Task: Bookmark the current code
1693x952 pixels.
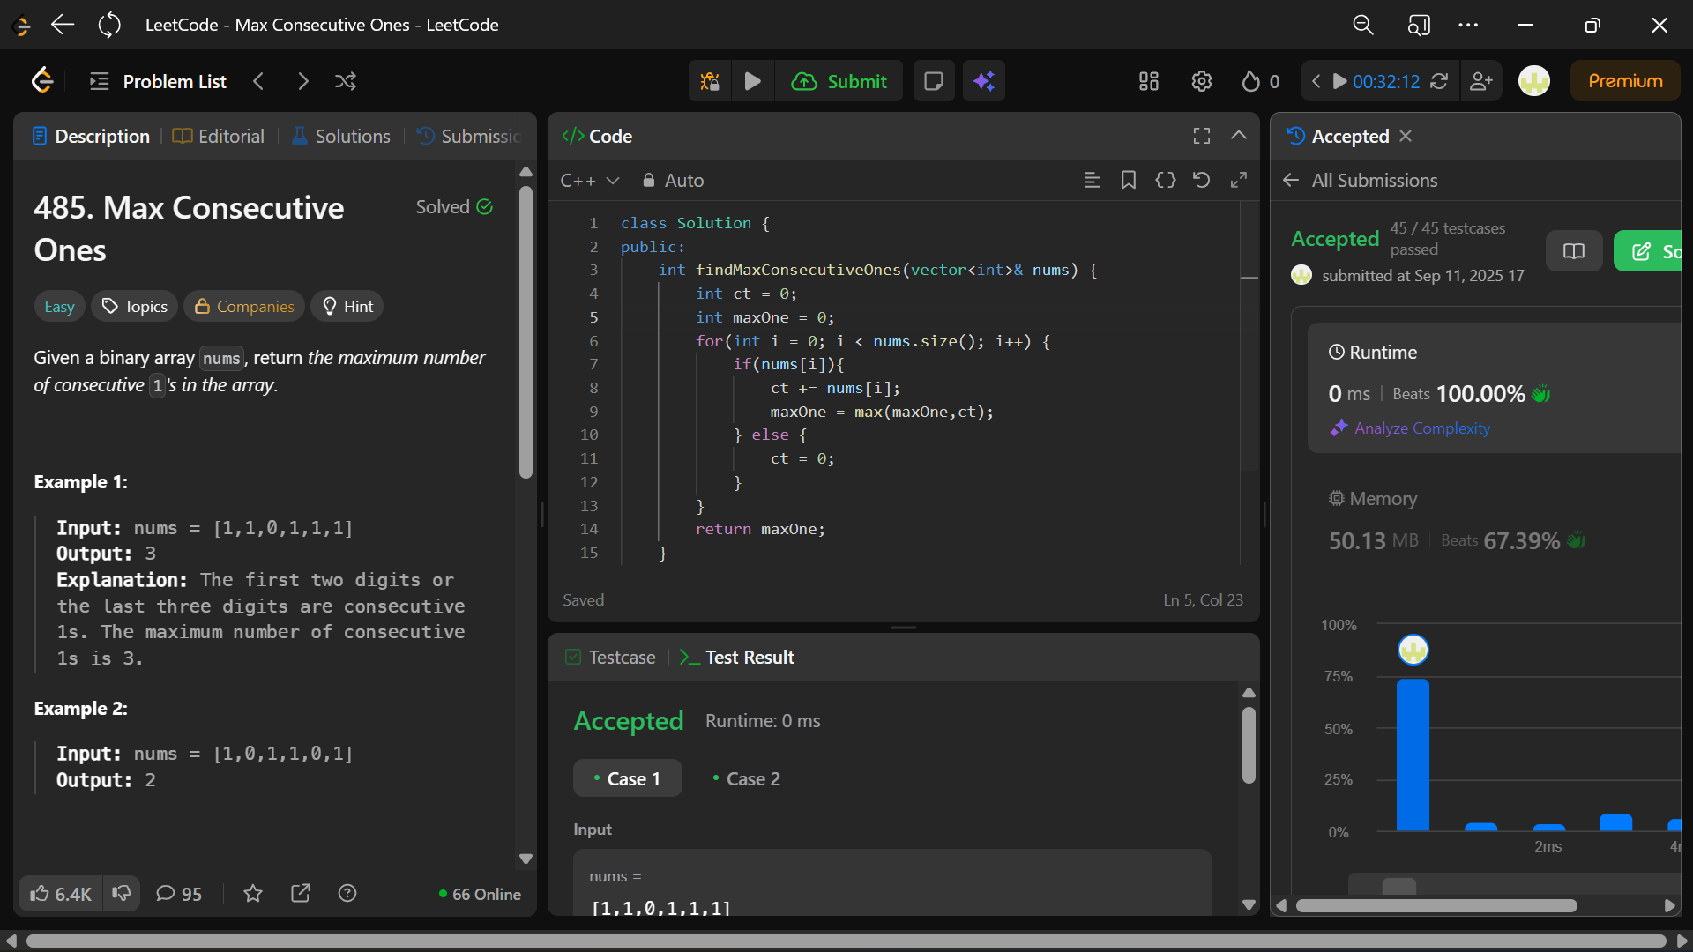Action: tap(1128, 180)
